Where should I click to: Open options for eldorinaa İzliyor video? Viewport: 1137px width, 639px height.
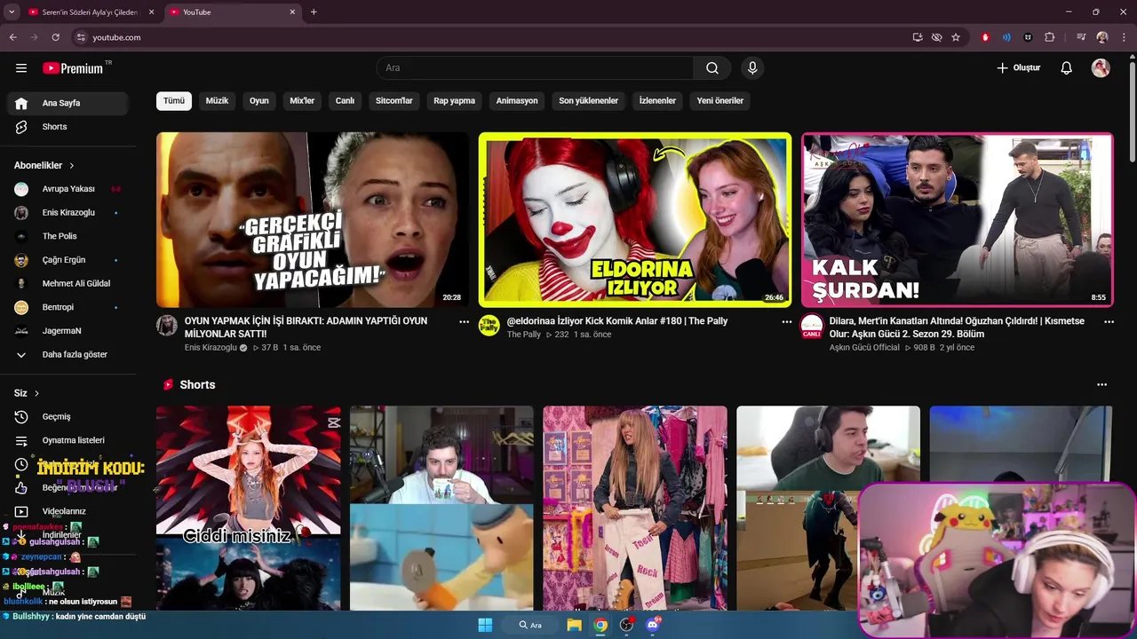[x=786, y=322]
